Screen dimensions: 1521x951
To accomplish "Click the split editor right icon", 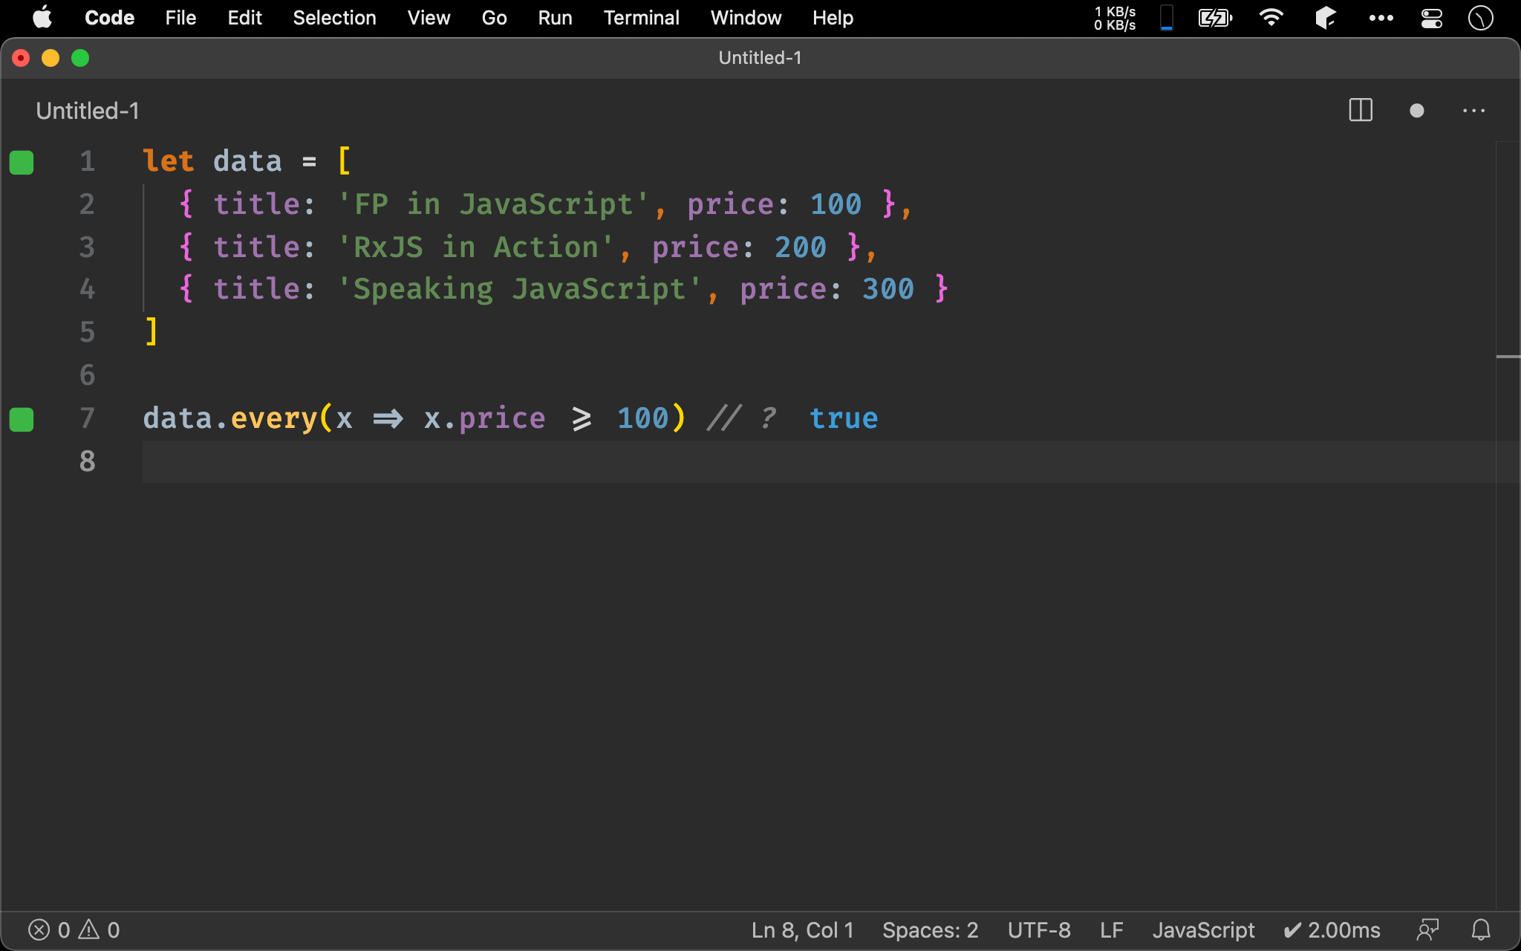I will click(x=1360, y=111).
